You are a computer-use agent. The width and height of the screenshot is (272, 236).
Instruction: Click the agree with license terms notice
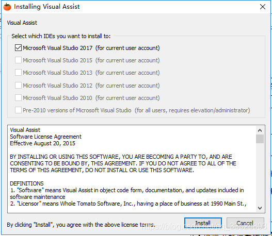point(81,225)
